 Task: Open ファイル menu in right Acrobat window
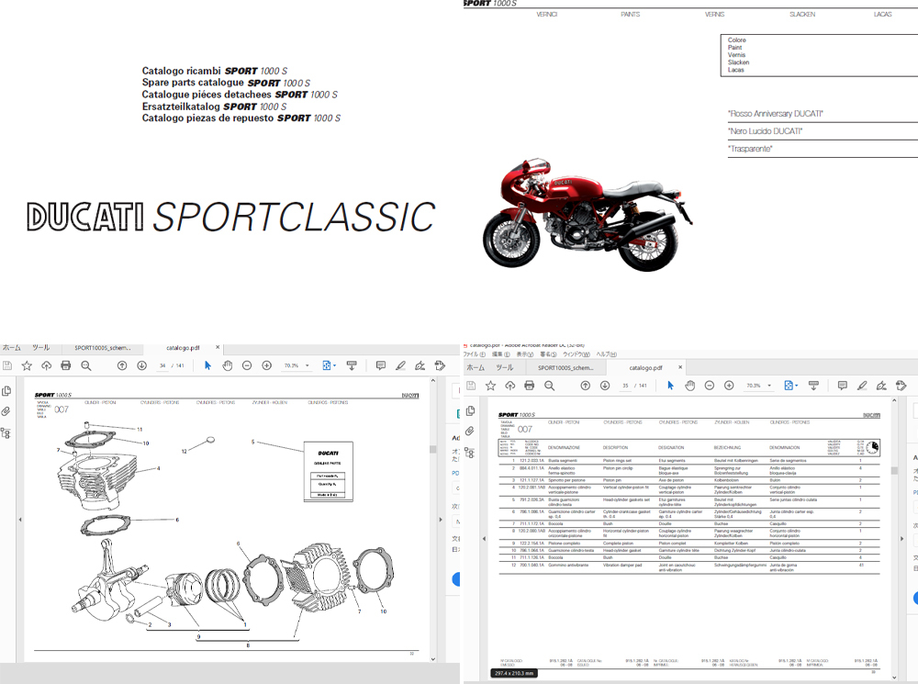pyautogui.click(x=475, y=354)
